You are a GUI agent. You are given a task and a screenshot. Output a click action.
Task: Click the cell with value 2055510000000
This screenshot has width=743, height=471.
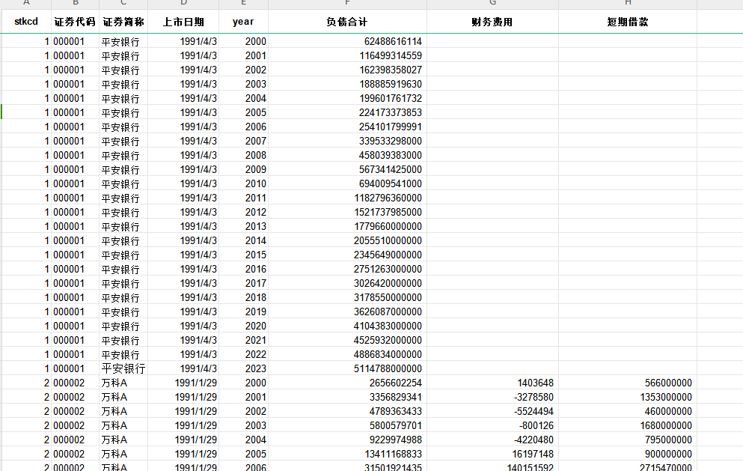(x=347, y=240)
